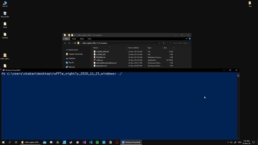Screen dimensions: 258x145
Task: Open Steam from the taskbar
Action: (71, 142)
